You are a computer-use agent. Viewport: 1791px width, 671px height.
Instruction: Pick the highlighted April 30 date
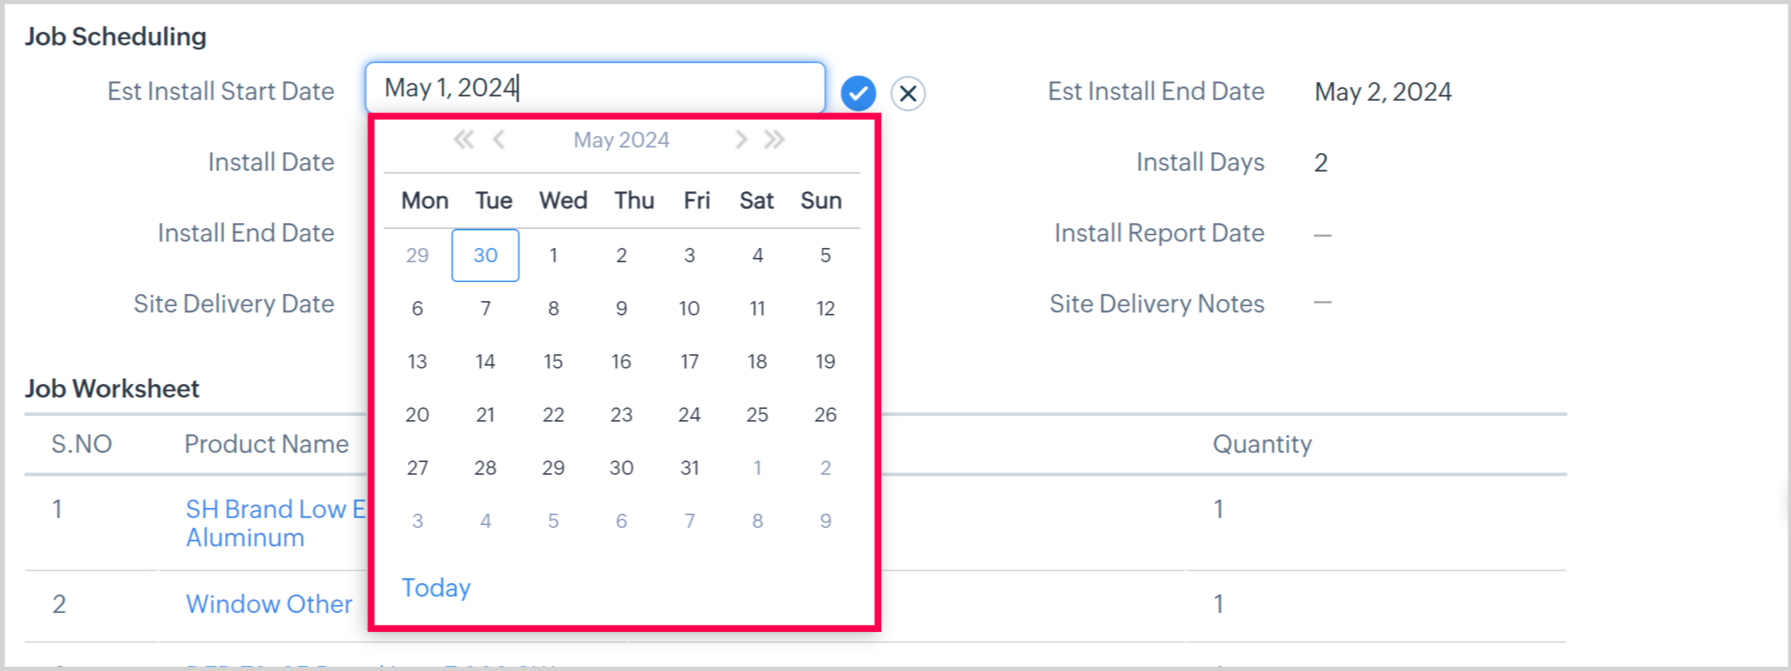click(485, 255)
